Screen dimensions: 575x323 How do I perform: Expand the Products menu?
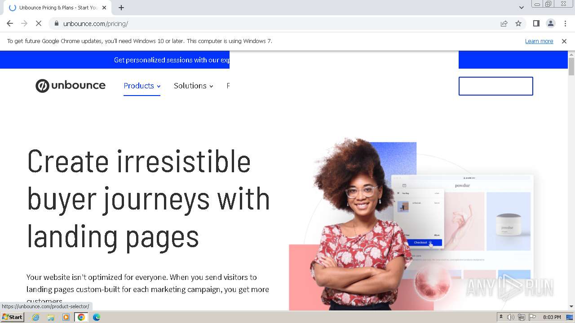coord(142,86)
